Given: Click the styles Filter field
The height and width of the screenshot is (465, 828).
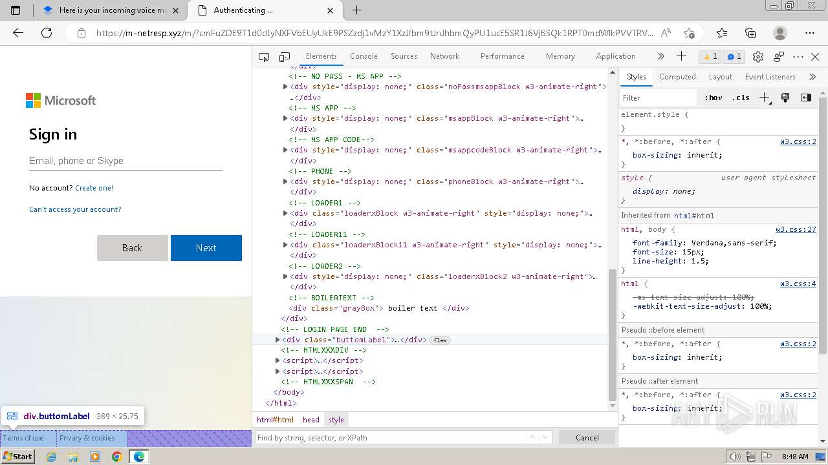Looking at the screenshot, I should click(658, 98).
